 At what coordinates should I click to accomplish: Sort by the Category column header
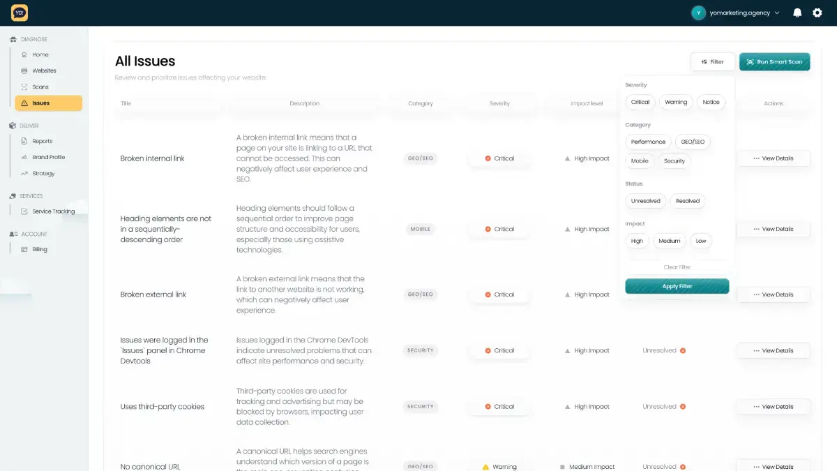[x=421, y=103]
